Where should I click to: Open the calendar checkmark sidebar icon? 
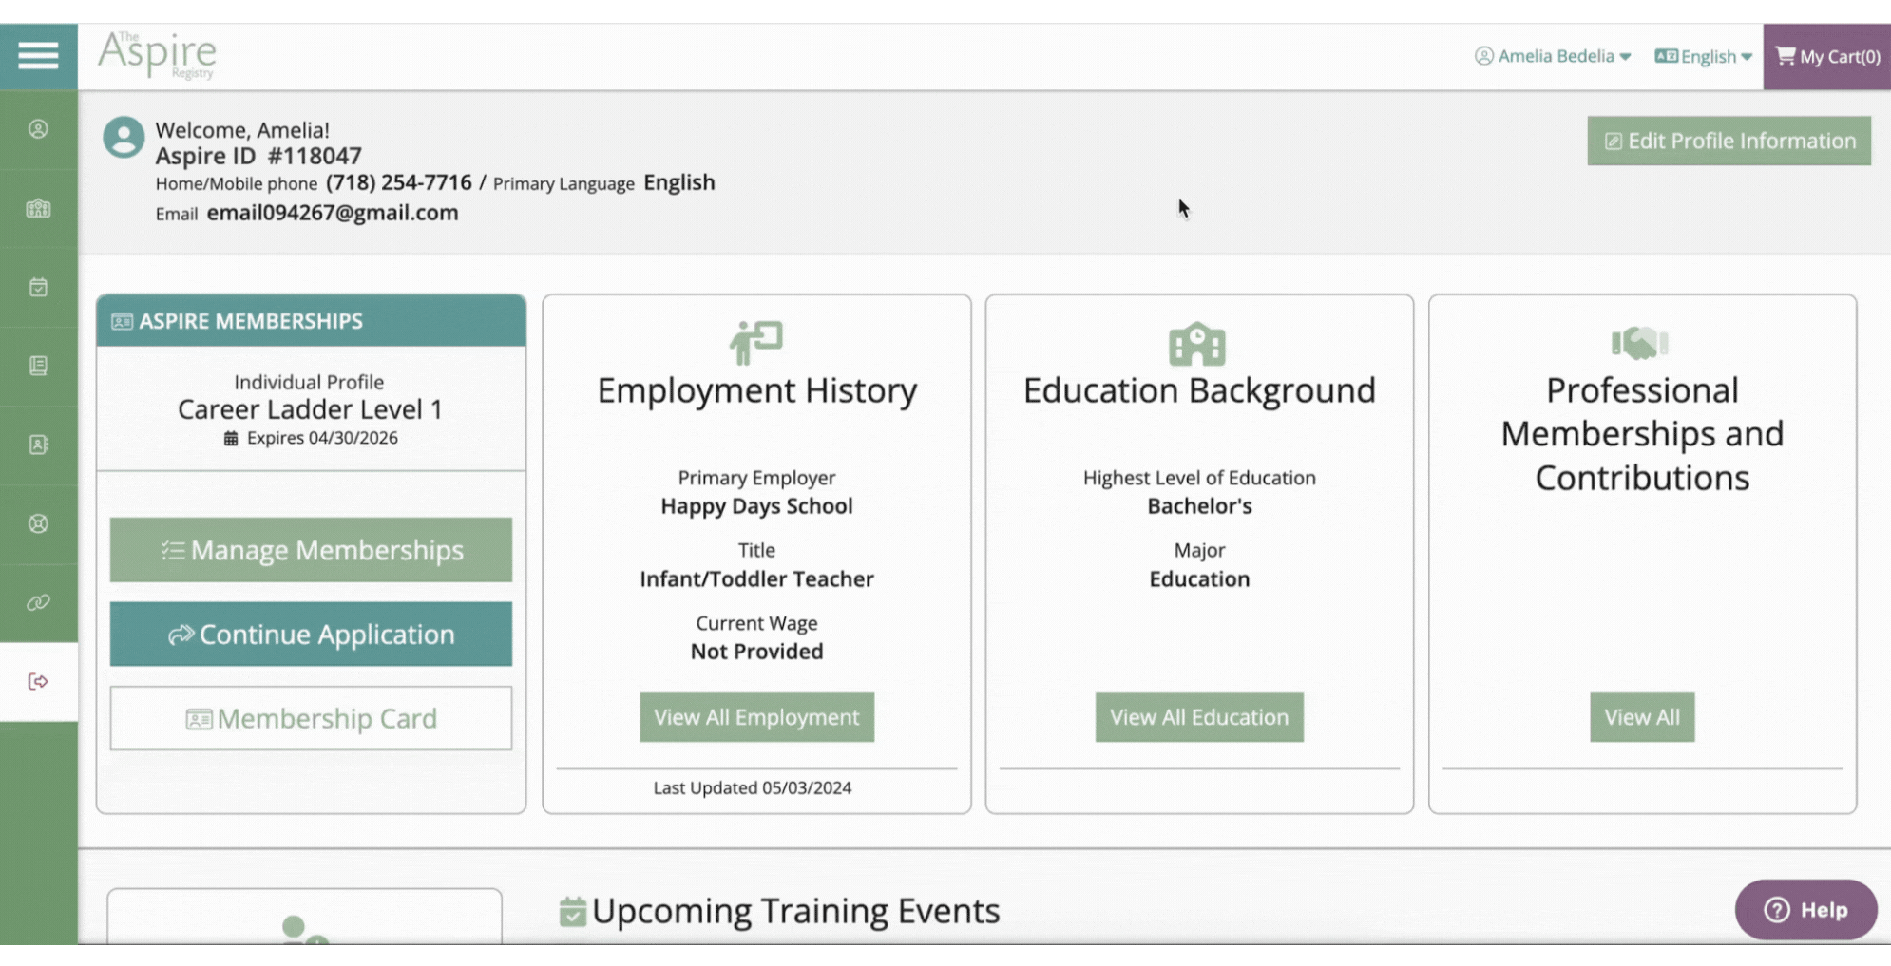click(x=38, y=287)
